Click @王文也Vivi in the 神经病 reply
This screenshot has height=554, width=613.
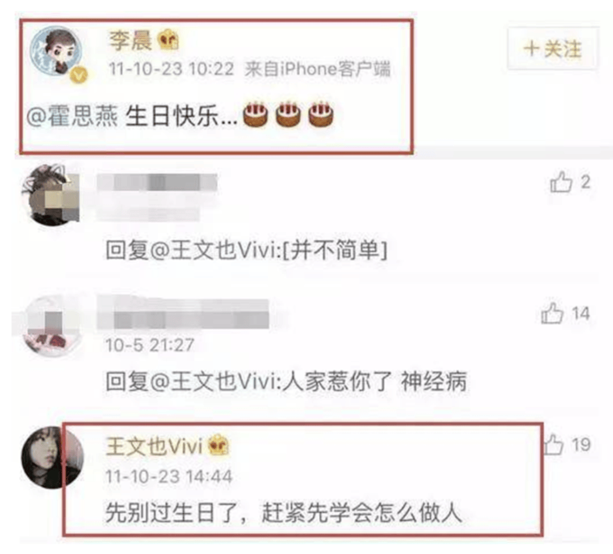(215, 381)
